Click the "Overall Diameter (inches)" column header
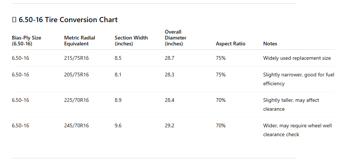This screenshot has height=162, width=343. point(175,38)
